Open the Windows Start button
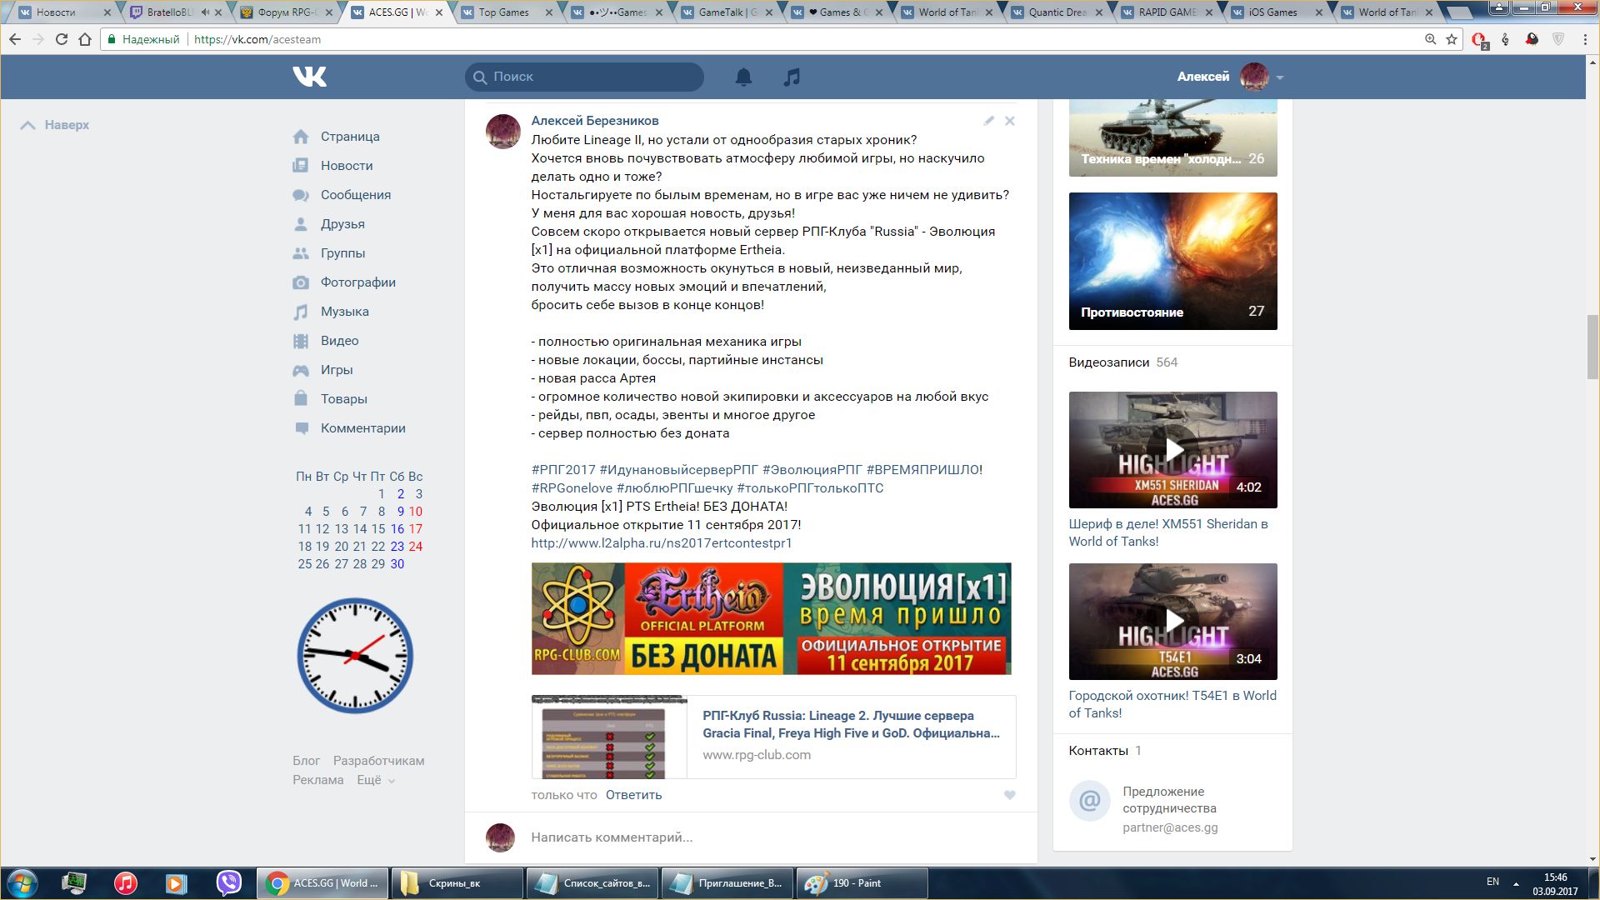 [22, 883]
